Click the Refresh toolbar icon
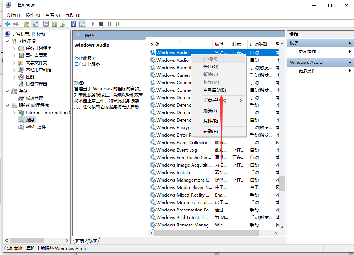The image size is (354, 255). pos(54,24)
